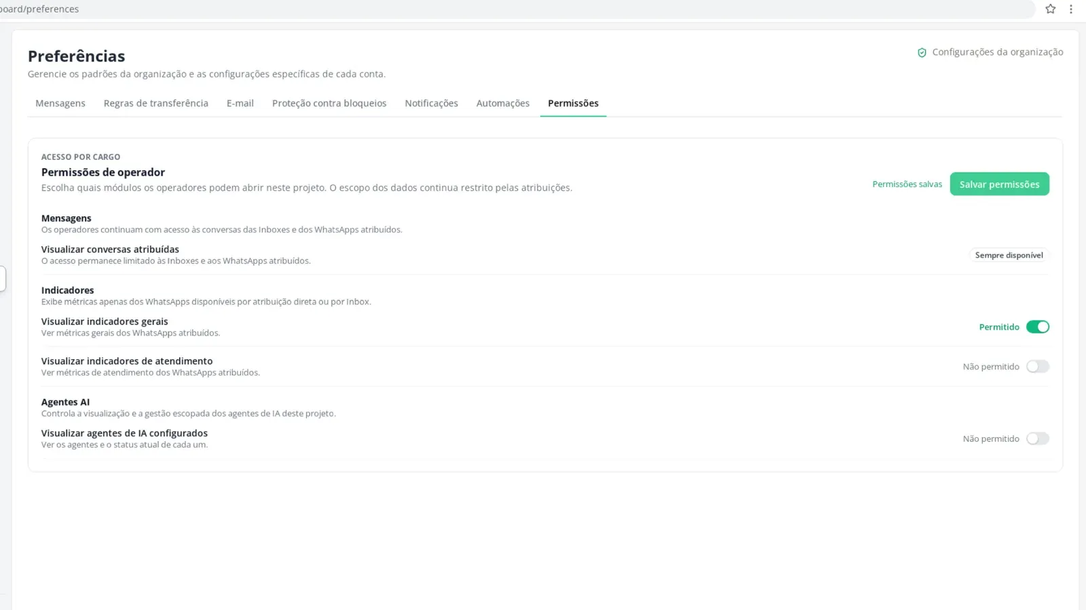Go to the E-mail tab

(240, 103)
